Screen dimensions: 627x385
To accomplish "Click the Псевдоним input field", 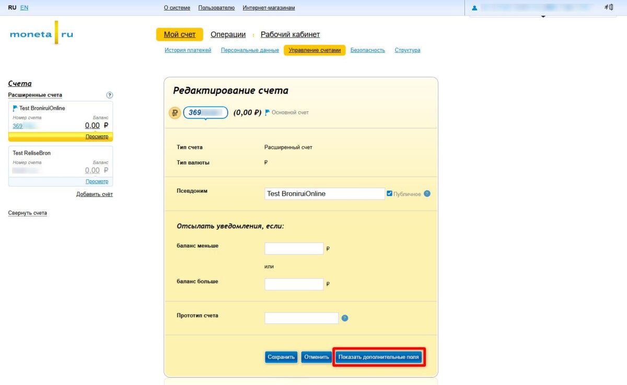I will (x=325, y=194).
